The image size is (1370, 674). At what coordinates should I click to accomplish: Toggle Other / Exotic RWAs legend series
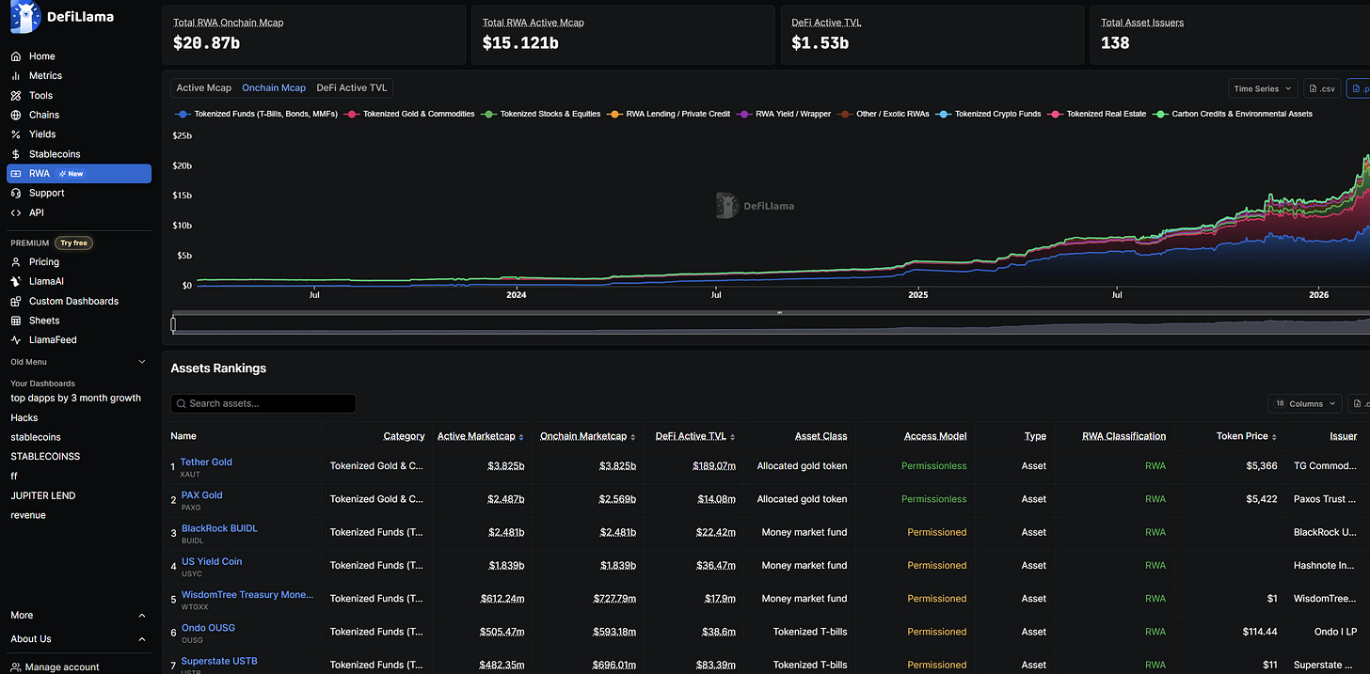883,114
